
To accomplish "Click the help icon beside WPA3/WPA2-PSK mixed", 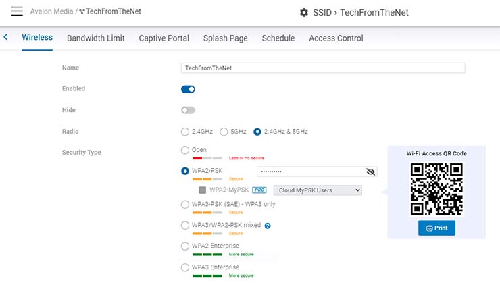I will [268, 226].
